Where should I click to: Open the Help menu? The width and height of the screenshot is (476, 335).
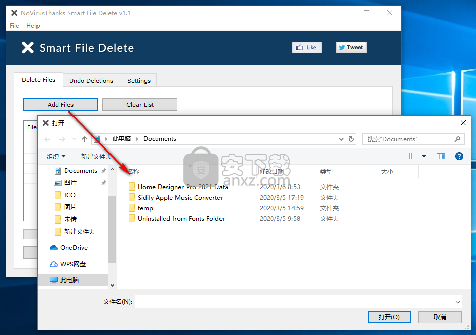pyautogui.click(x=33, y=26)
